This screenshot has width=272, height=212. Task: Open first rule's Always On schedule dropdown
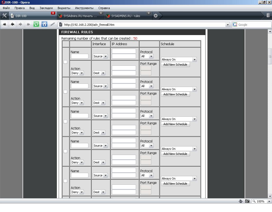click(179, 60)
